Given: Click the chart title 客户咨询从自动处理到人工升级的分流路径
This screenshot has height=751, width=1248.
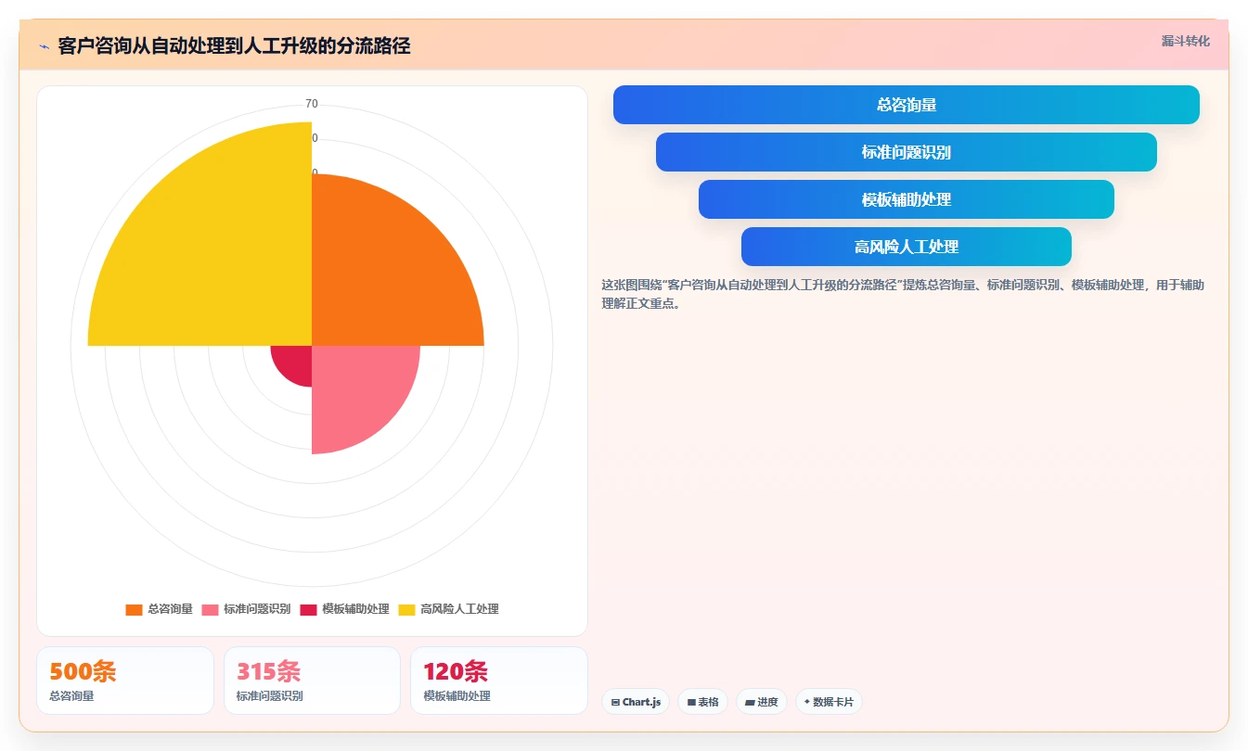Looking at the screenshot, I should (234, 45).
